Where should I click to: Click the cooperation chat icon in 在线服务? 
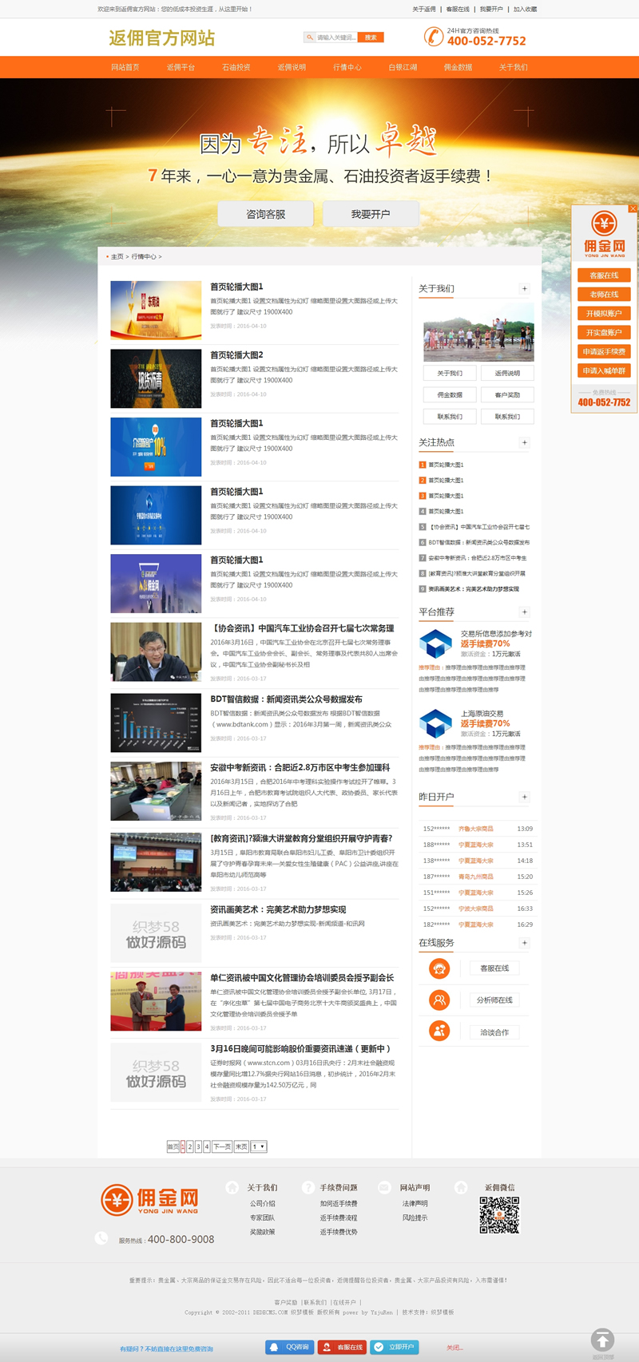tap(439, 1031)
